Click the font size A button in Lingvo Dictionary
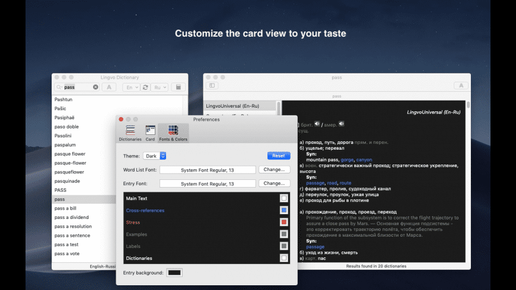The width and height of the screenshot is (516, 290). [109, 87]
